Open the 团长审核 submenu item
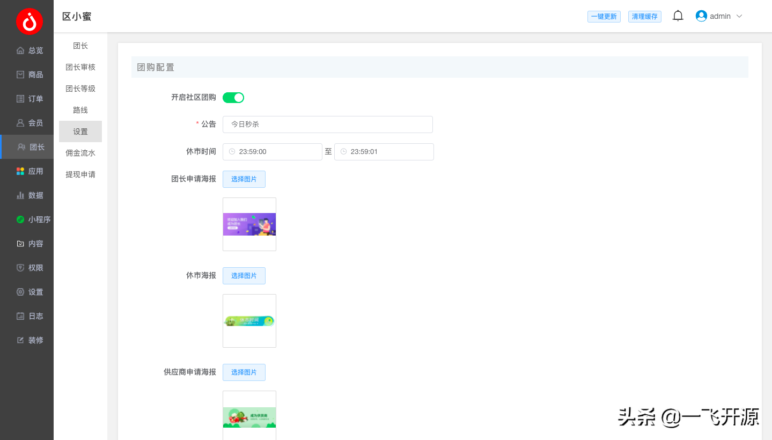The image size is (772, 440). (80, 67)
